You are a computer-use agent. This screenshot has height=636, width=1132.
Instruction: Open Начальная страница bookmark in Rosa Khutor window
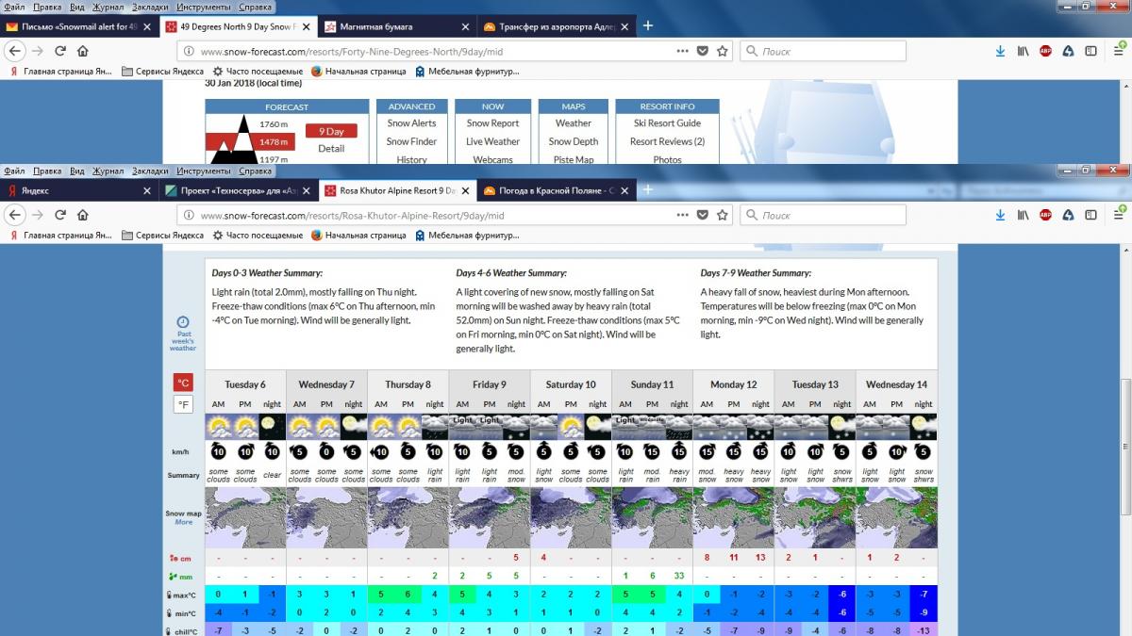[358, 235]
